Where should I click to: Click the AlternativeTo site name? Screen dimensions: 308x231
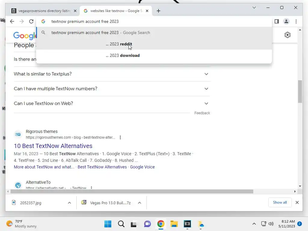38,182
